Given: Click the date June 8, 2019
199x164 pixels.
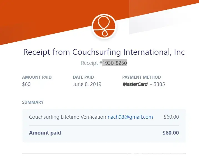Looking at the screenshot, I should pos(87,84).
